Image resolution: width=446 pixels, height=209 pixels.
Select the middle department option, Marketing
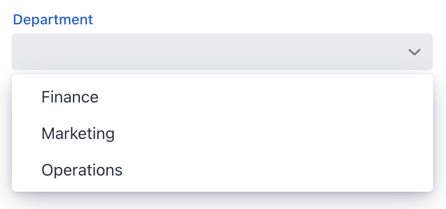tap(78, 133)
